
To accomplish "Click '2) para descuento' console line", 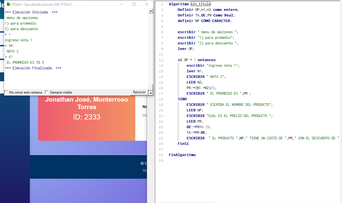I will (x=21, y=29).
